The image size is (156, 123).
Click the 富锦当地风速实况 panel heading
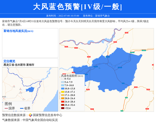coord(18,31)
